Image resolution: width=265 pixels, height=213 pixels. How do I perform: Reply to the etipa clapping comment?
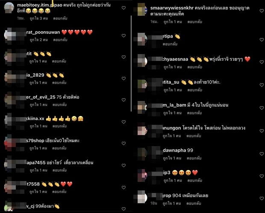pos(170,44)
